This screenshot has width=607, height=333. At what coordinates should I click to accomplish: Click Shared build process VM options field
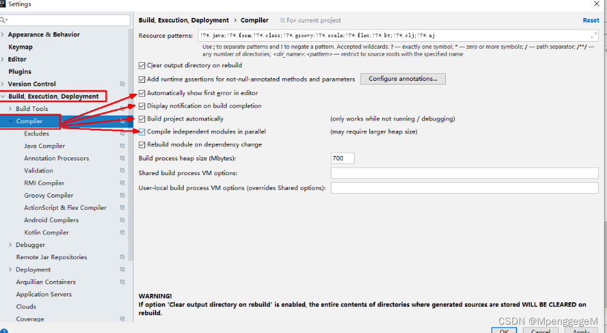[464, 173]
